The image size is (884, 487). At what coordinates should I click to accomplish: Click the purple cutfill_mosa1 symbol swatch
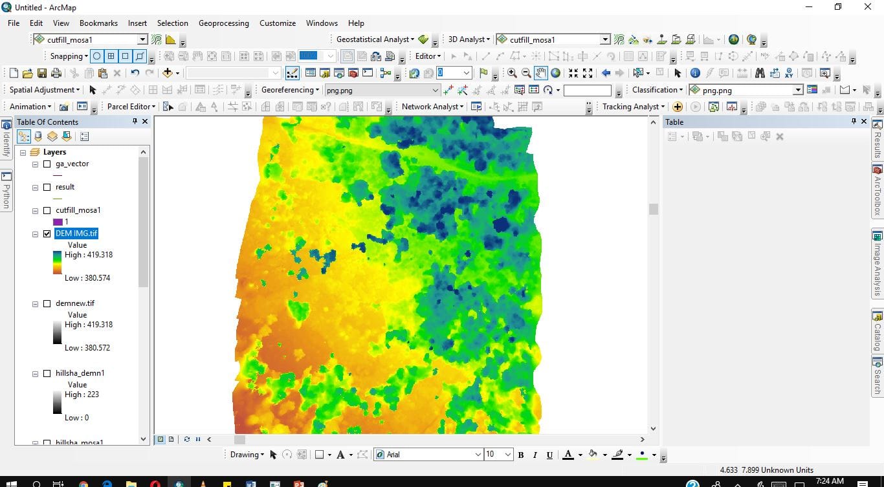pos(58,222)
